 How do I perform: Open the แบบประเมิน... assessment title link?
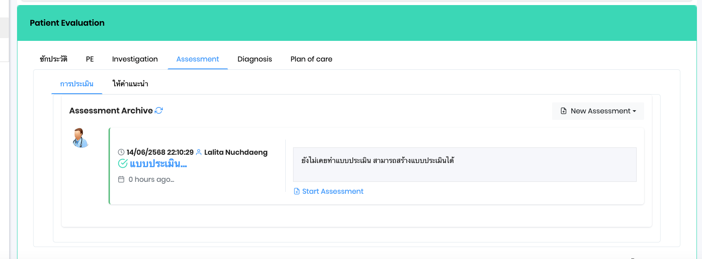158,164
